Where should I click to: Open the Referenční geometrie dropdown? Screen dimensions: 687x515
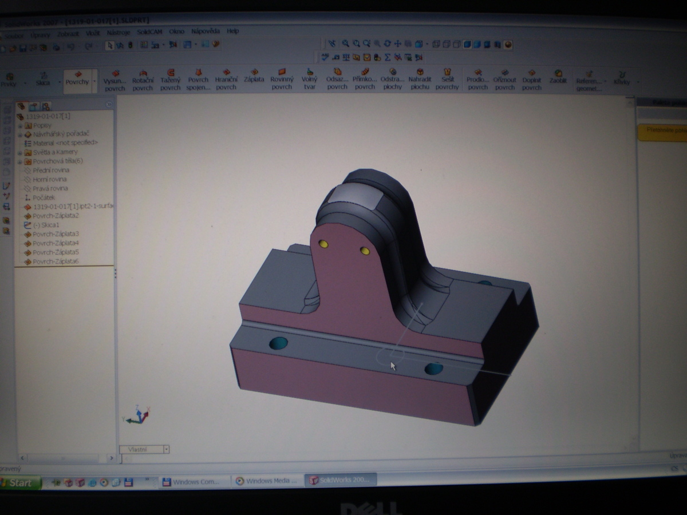coord(605,81)
